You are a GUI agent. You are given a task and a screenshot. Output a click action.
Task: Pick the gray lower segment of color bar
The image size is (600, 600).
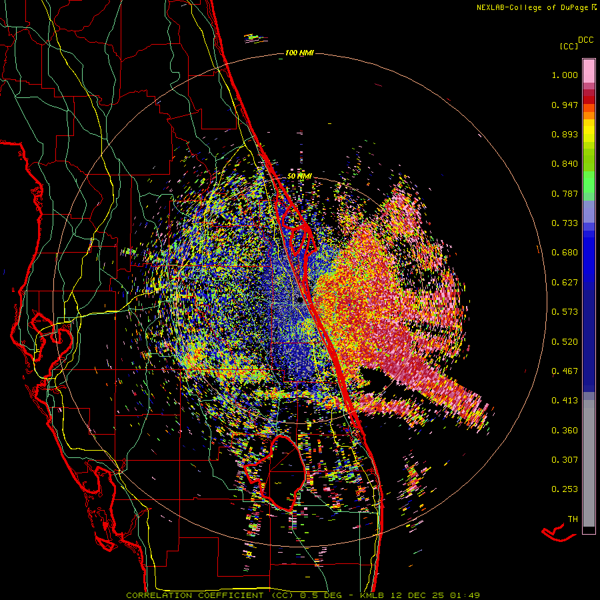pos(589,463)
